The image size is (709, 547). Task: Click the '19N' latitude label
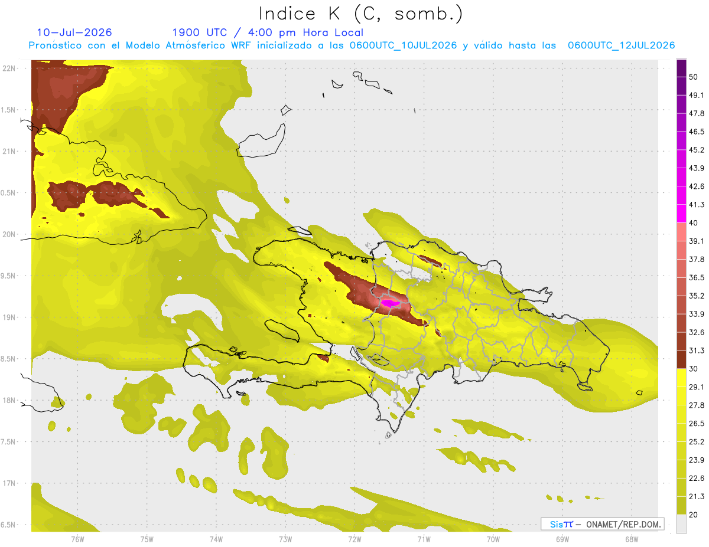[9, 317]
